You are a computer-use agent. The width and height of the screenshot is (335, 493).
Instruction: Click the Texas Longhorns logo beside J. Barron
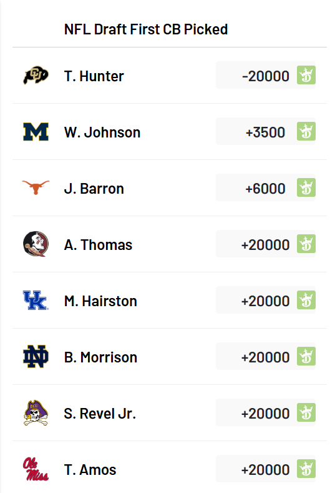tap(36, 187)
